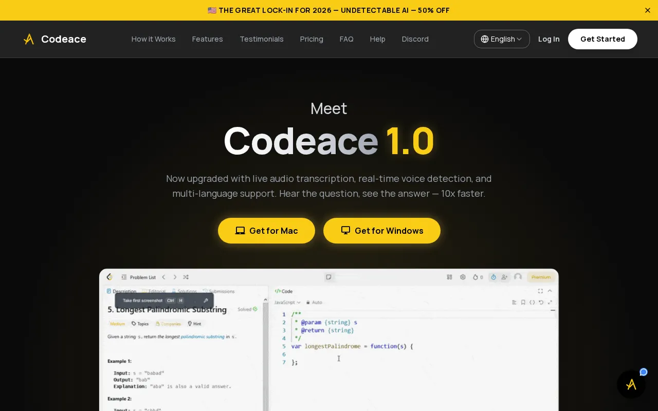Click the LeetCode logo in the demo preview
This screenshot has width=658, height=411.
click(109, 277)
